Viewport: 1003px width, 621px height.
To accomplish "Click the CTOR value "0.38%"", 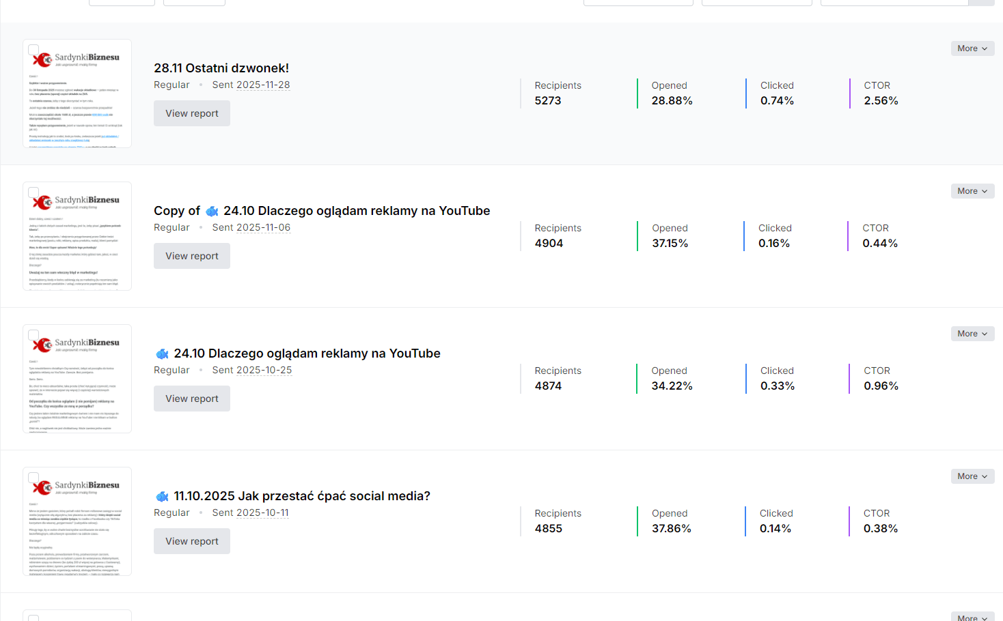I will [x=881, y=529].
